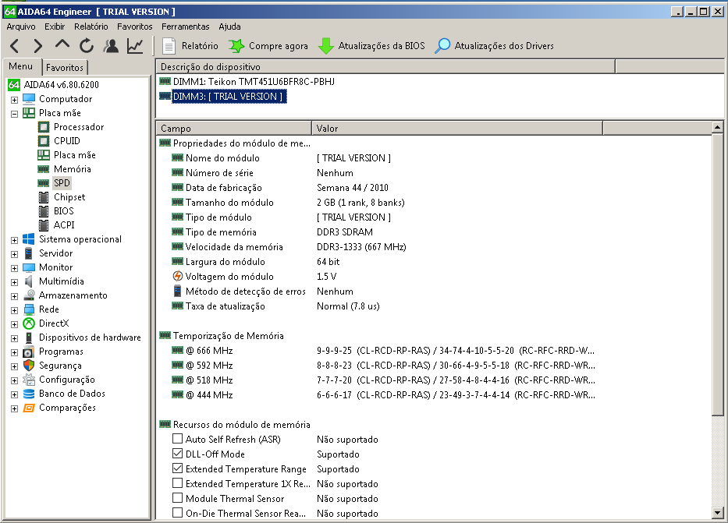728x523 pixels.
Task: Toggle Extended Temperature 1X Refresh checkbox
Action: click(177, 483)
